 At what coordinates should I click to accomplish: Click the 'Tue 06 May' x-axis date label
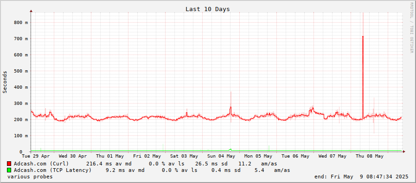coord(295,156)
